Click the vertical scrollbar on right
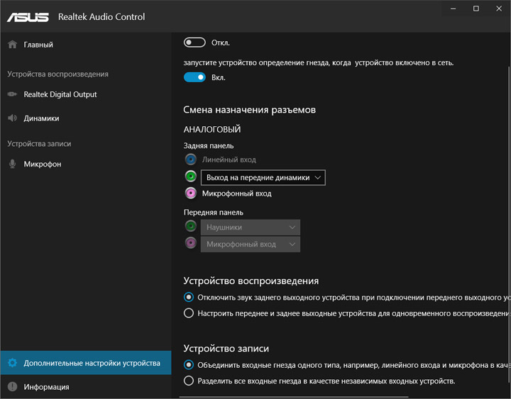Screen dimensions: 511x399 508,213
